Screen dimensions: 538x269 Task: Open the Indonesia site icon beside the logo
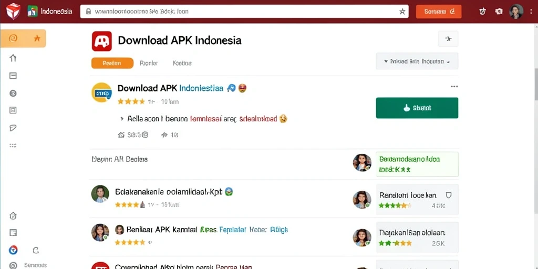click(x=33, y=12)
